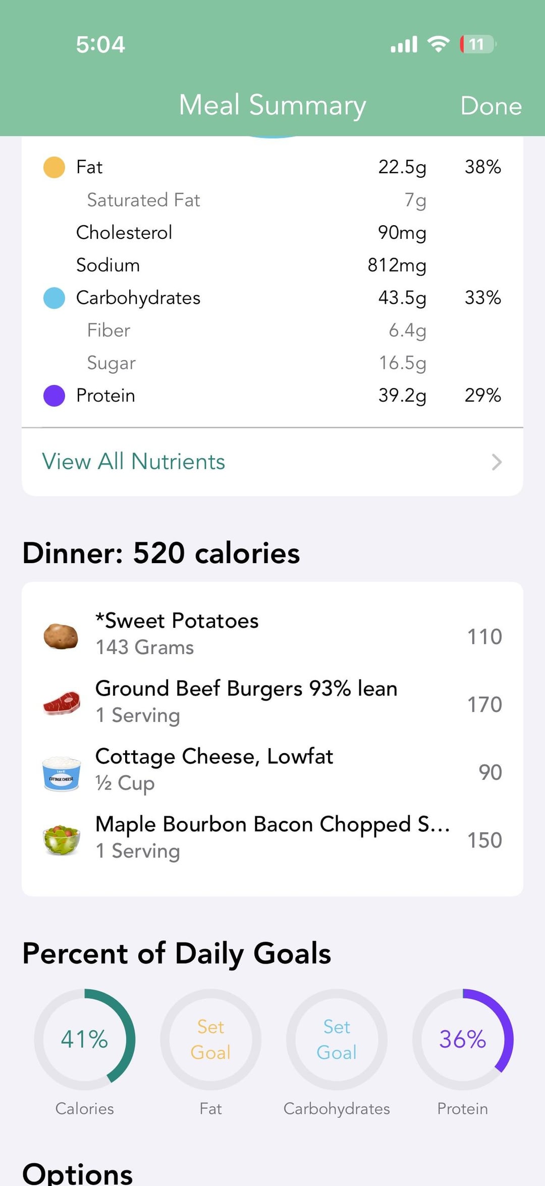This screenshot has width=545, height=1186.
Task: Tap the battery indicator in status bar
Action: (477, 44)
